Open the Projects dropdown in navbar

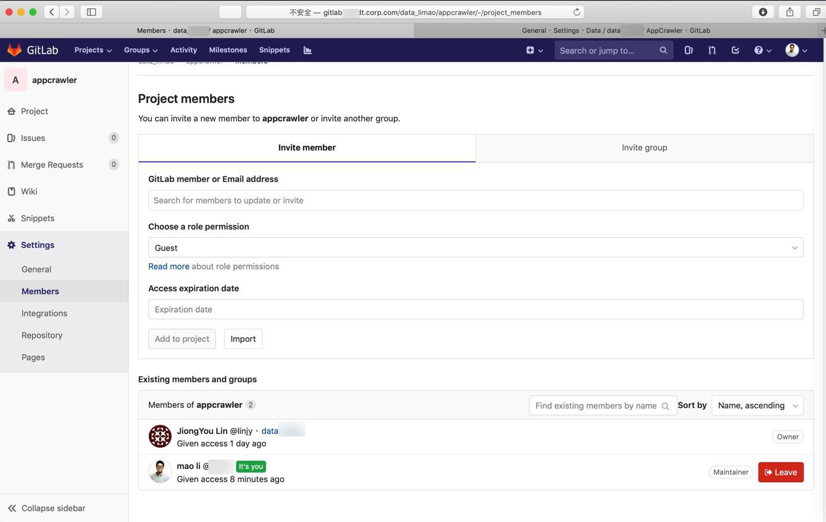click(x=93, y=50)
